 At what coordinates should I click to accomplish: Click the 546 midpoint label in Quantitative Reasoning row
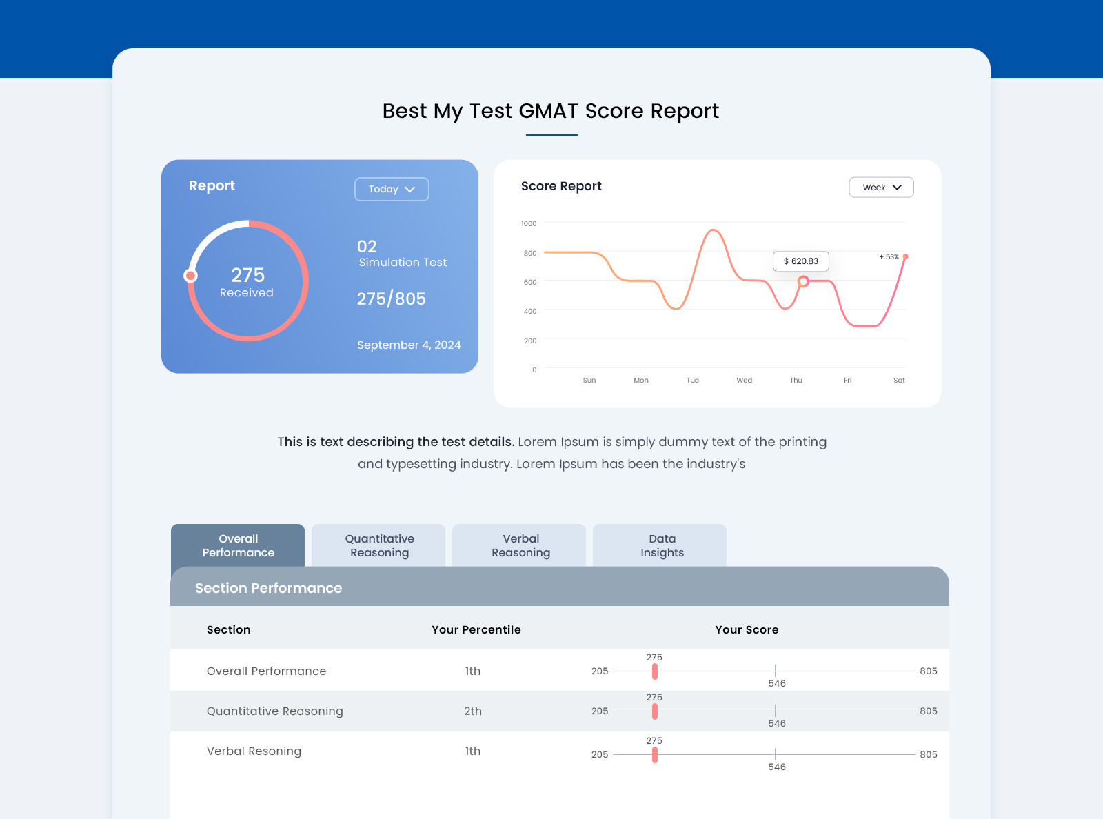(777, 723)
